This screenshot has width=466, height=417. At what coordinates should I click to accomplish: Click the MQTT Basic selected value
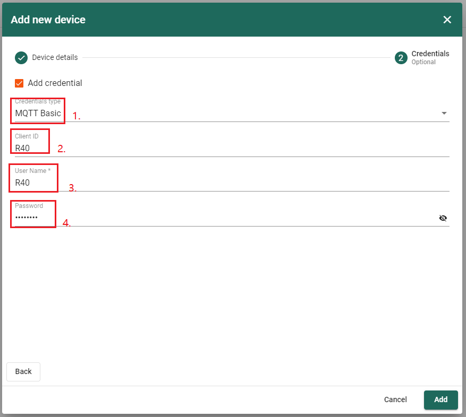pos(38,114)
